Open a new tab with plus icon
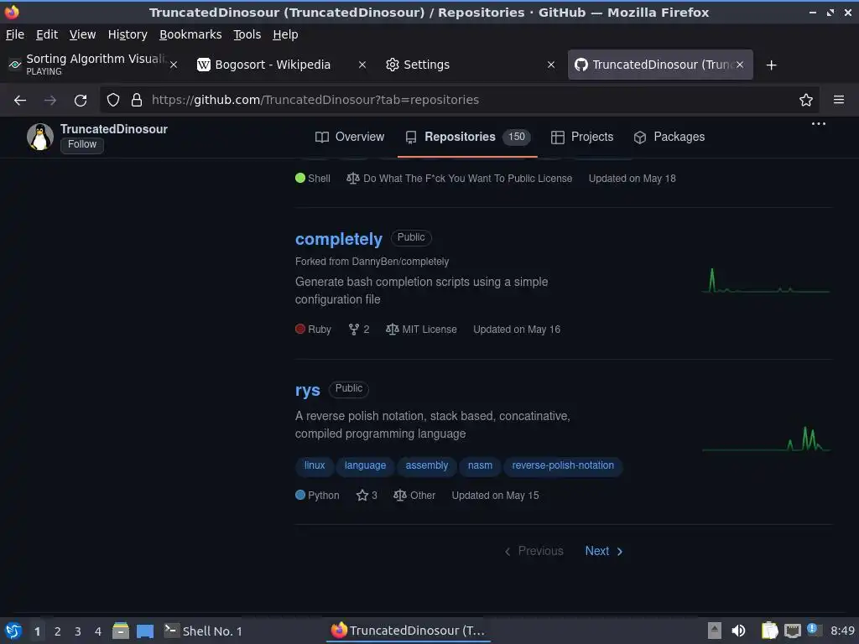Image resolution: width=859 pixels, height=644 pixels. [772, 65]
